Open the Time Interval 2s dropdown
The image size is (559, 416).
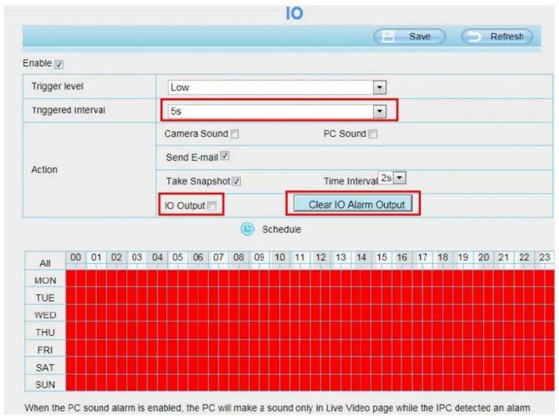(x=392, y=178)
